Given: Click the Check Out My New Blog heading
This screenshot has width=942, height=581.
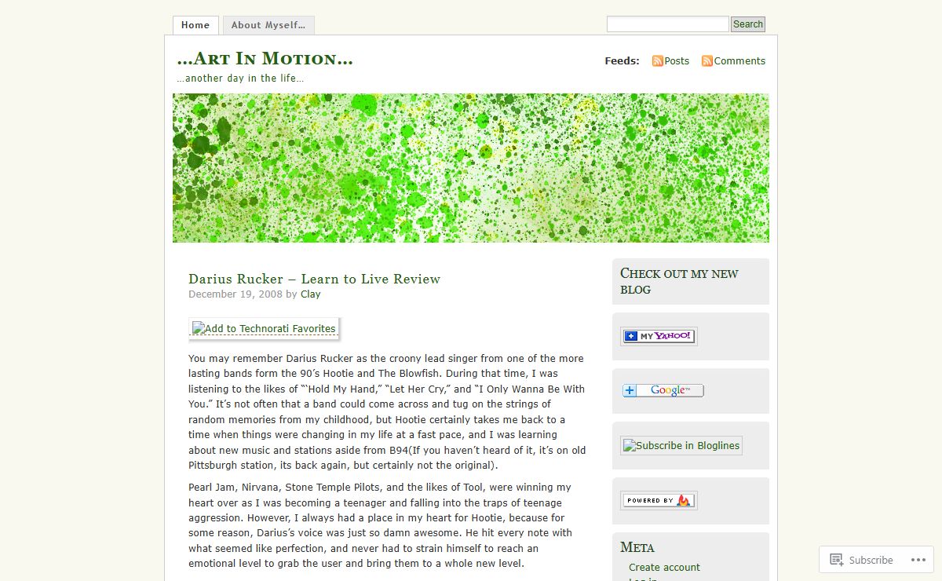Looking at the screenshot, I should (x=679, y=281).
